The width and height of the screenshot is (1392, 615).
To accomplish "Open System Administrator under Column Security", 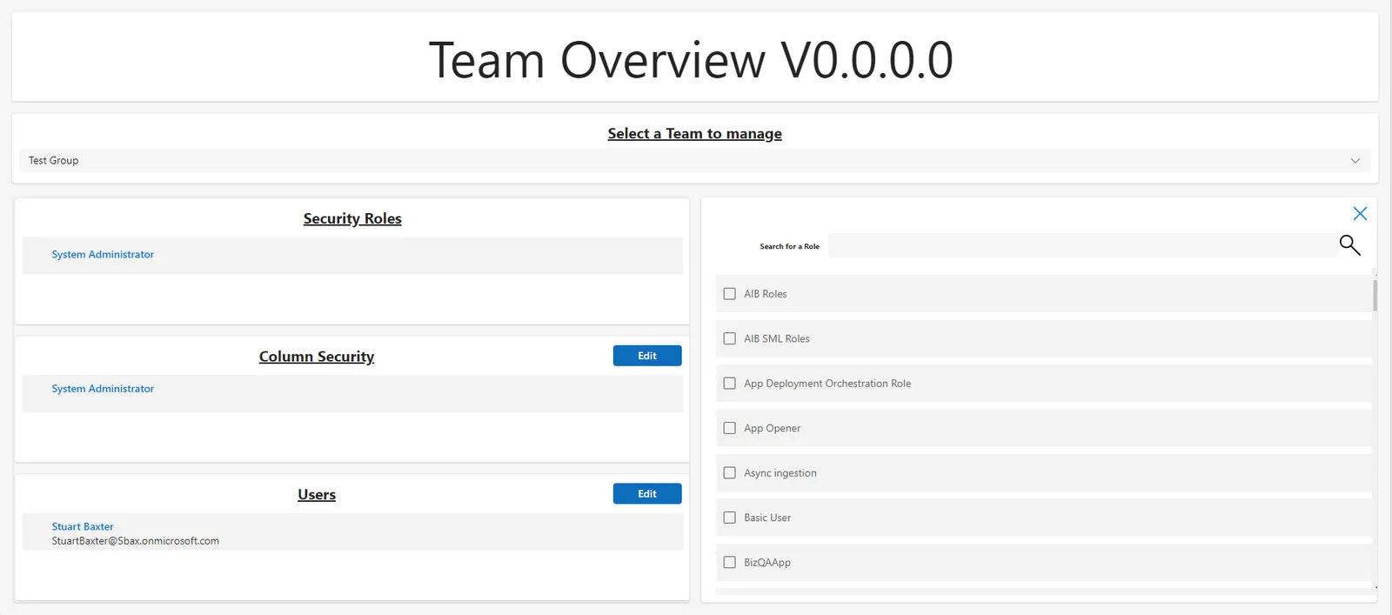I will 103,389.
